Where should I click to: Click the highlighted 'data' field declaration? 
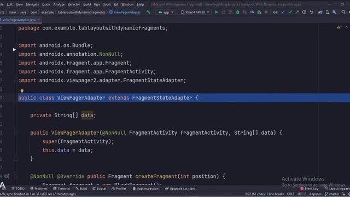[x=87, y=115]
